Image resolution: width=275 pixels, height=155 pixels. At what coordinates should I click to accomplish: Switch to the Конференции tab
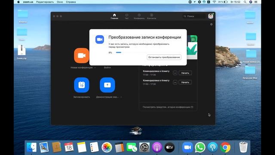139,16
